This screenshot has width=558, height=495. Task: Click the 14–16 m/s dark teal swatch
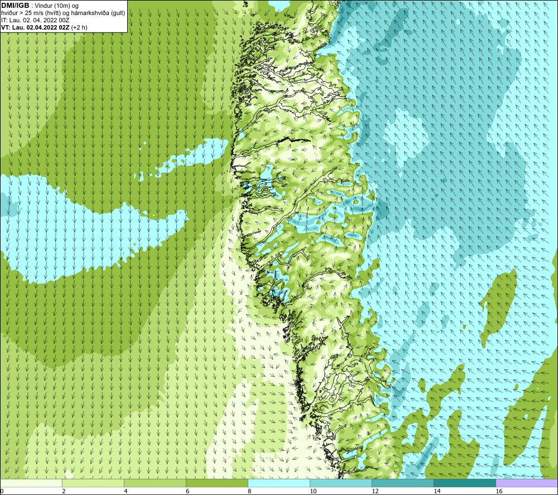click(x=465, y=483)
